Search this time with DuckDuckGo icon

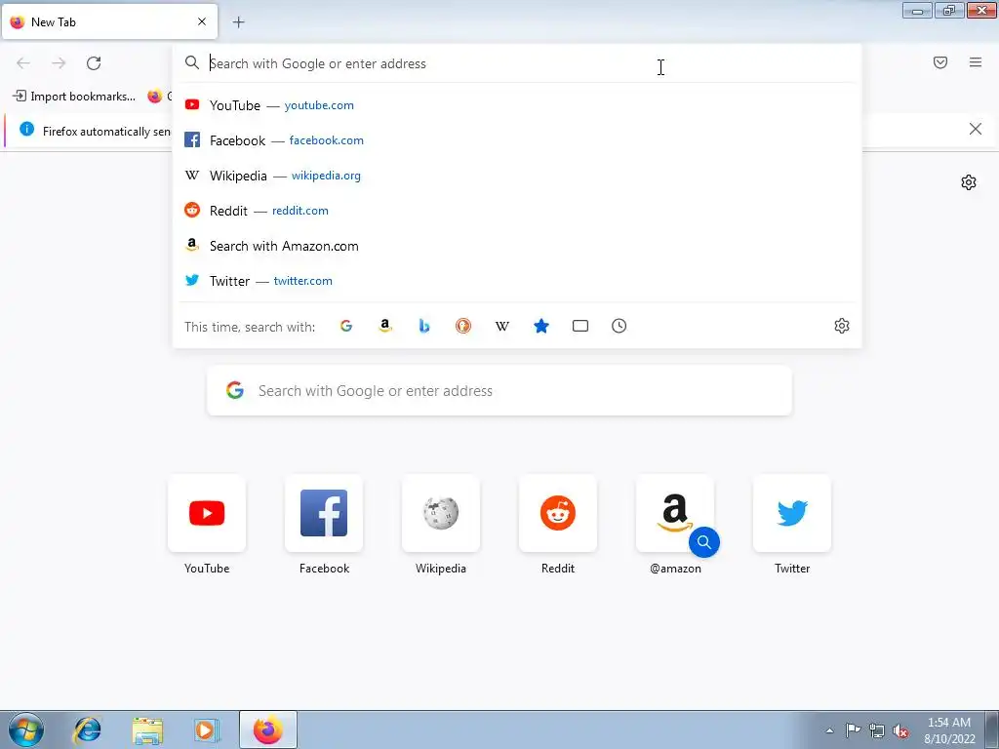click(463, 326)
